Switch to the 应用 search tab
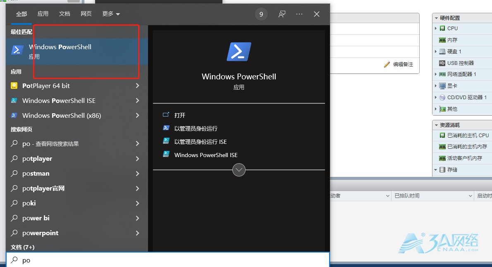The height and width of the screenshot is (267, 492). point(43,14)
